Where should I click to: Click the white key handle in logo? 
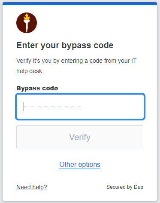[x=27, y=26]
